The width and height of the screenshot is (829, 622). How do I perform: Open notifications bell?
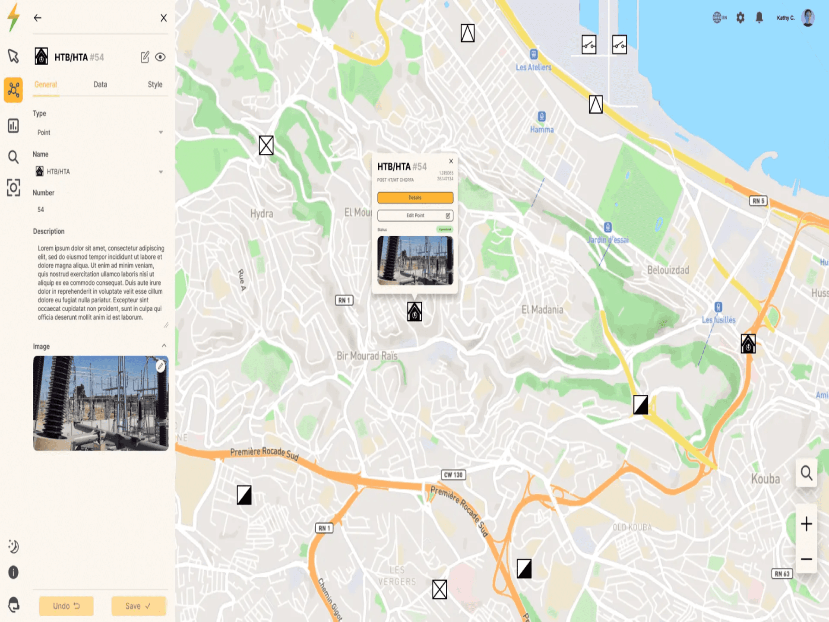point(759,18)
